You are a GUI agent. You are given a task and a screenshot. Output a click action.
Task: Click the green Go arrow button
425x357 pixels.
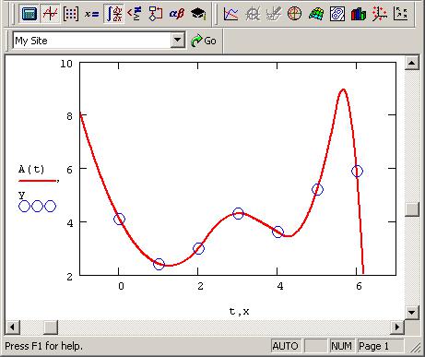click(x=203, y=41)
